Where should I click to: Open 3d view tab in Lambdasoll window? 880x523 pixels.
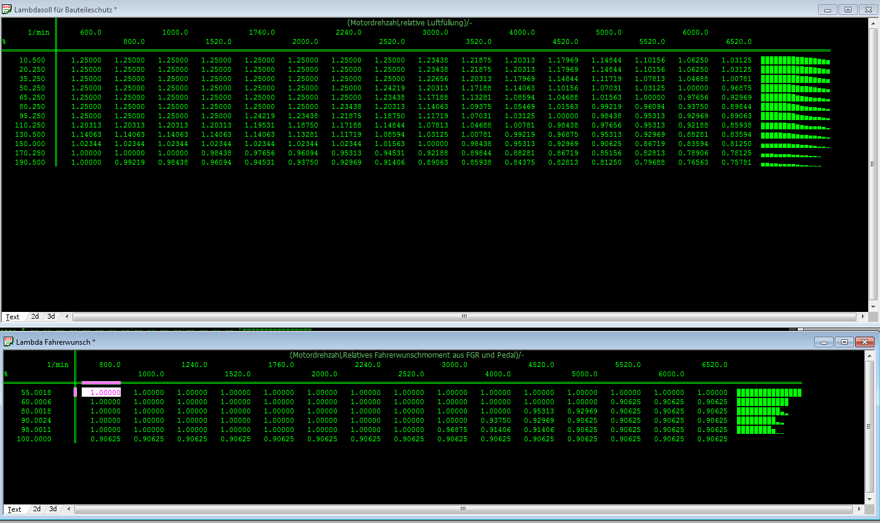[x=51, y=317]
